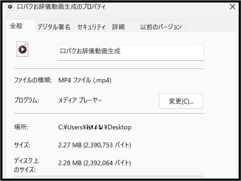Click the window title text ロパクお辞儀動画生成のプロパティ
This screenshot has height=181, width=241.
[x=62, y=6]
